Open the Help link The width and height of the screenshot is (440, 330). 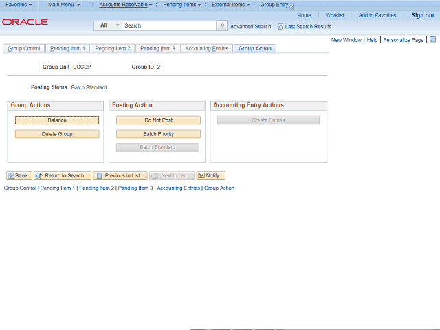pos(372,40)
